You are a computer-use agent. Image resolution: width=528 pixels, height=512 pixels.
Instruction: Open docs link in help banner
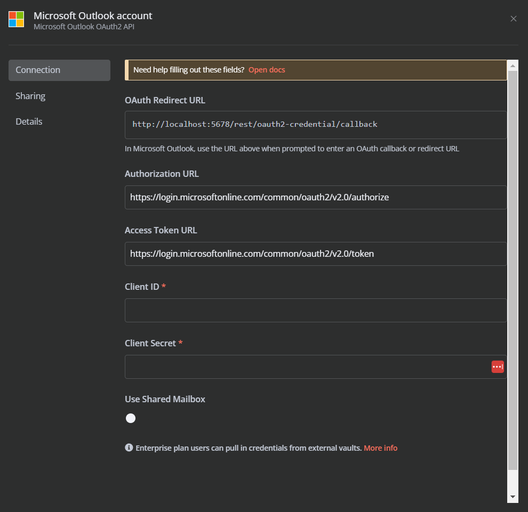point(267,70)
